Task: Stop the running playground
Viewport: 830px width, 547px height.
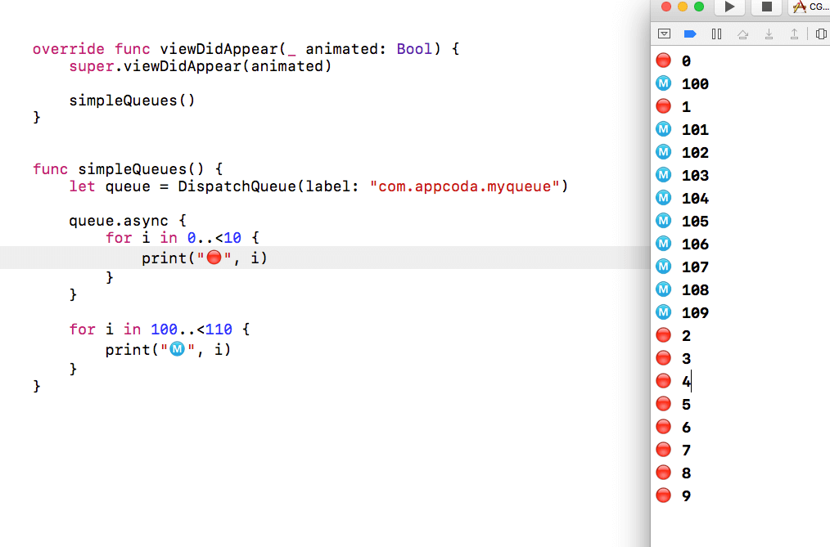Action: [x=766, y=7]
